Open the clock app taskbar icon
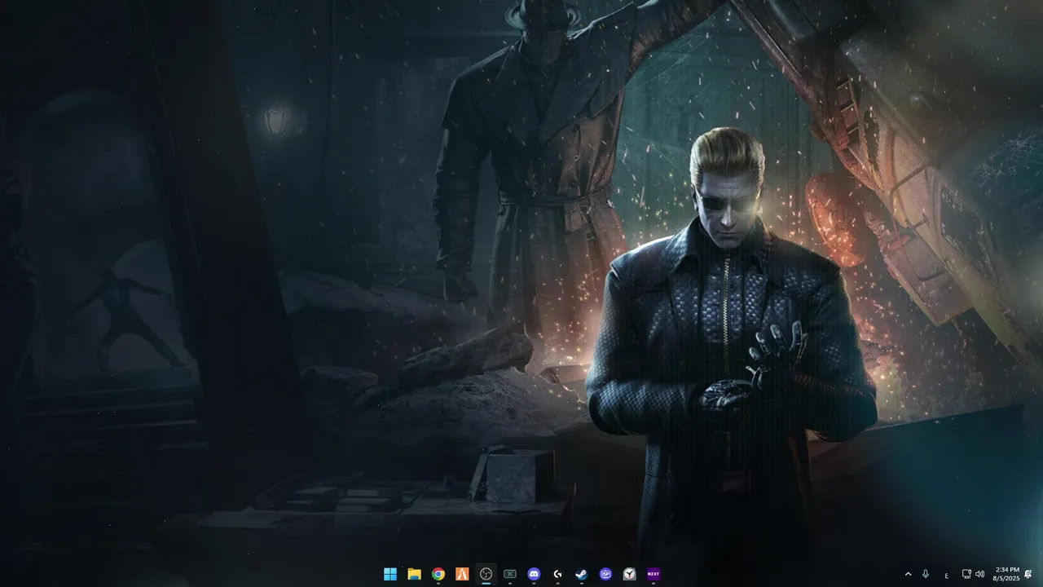This screenshot has width=1043, height=587. coord(630,574)
